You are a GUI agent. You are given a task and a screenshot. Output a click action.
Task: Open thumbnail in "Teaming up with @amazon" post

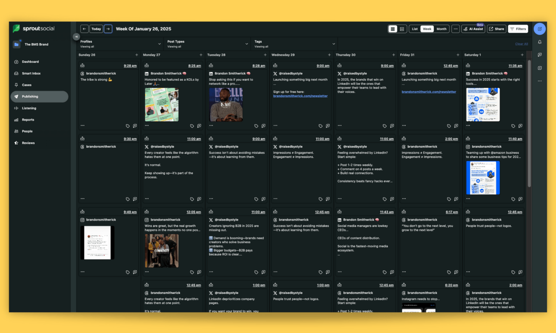pyautogui.click(x=483, y=178)
